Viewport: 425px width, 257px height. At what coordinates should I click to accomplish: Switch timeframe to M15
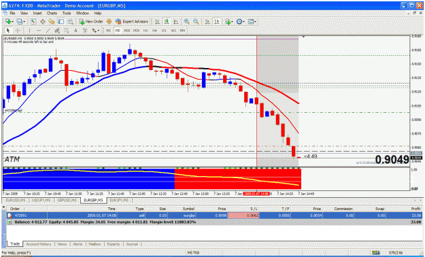tap(127, 31)
